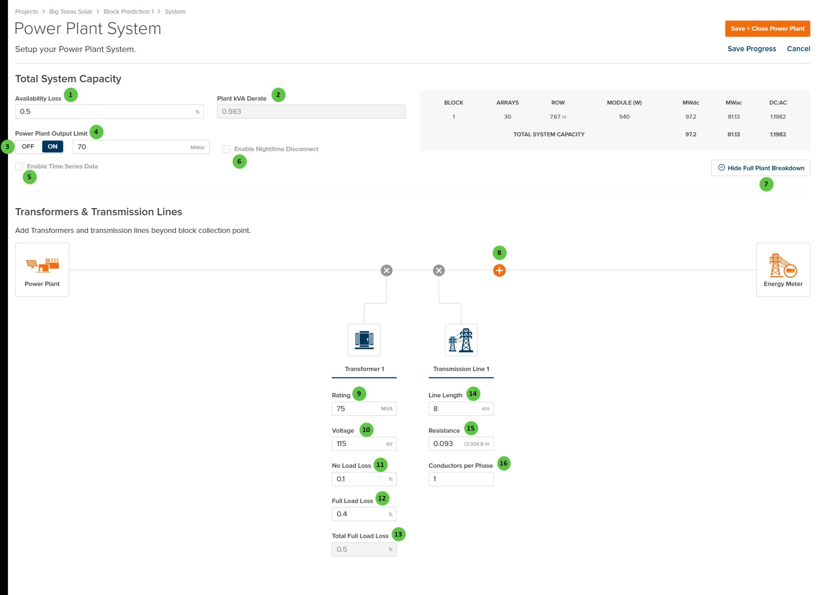Go to the Block Prediction 1 breadcrumb
Viewport: 819px width, 595px height.
[x=128, y=12]
